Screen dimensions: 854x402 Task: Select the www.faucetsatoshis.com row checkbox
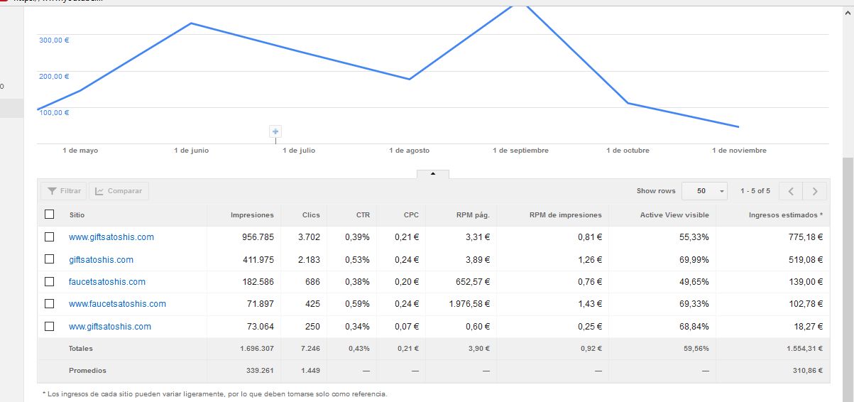[49, 304]
